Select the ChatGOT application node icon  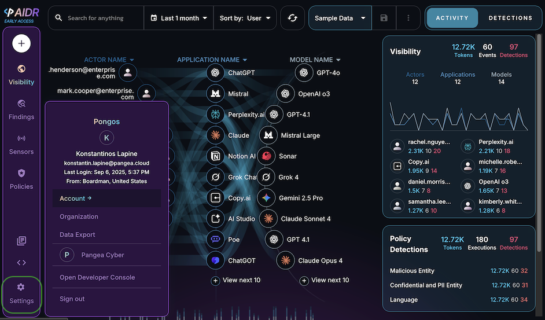[x=215, y=260]
